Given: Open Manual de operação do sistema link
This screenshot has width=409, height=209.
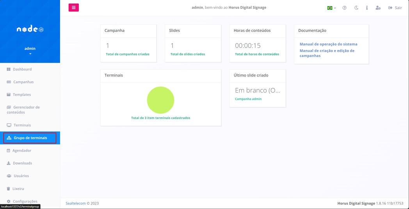Looking at the screenshot, I should 328,44.
